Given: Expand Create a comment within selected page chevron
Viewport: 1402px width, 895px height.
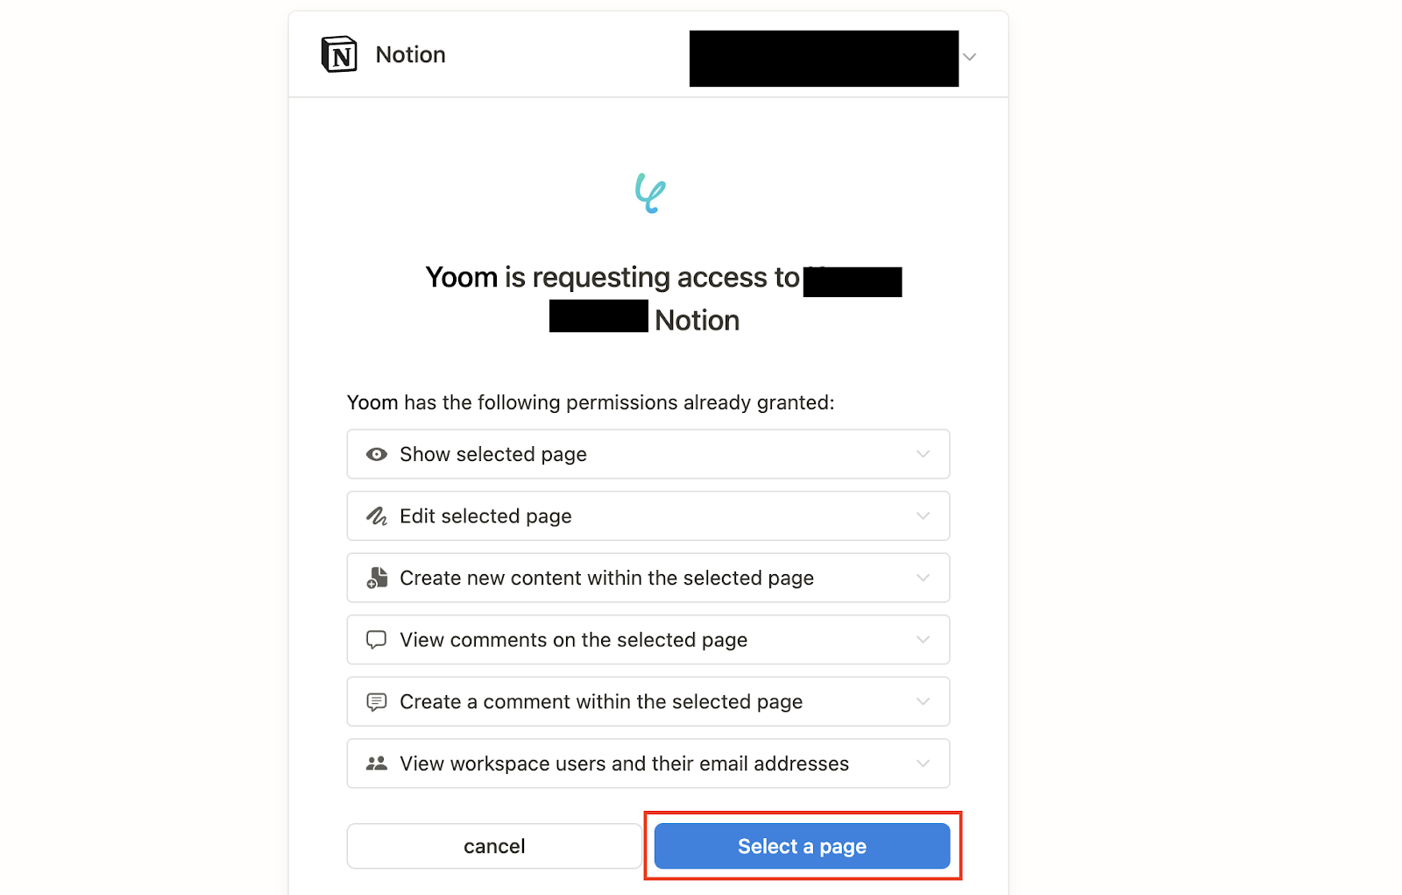Looking at the screenshot, I should (923, 702).
